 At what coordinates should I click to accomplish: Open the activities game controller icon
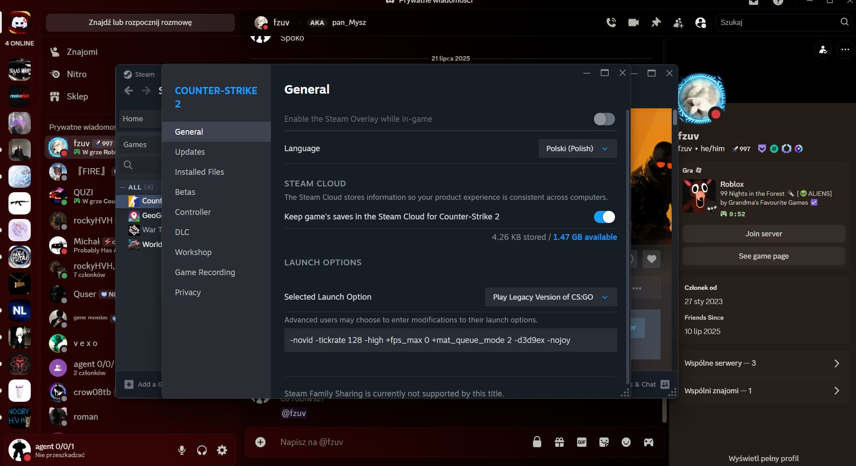(x=648, y=442)
